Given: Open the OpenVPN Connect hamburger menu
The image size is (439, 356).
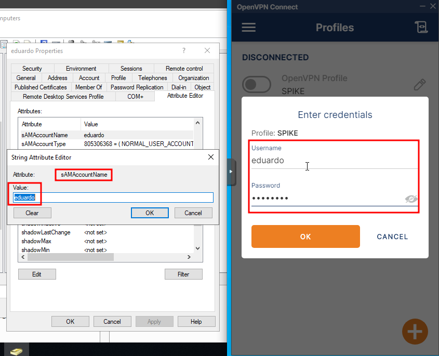Looking at the screenshot, I should pyautogui.click(x=249, y=28).
